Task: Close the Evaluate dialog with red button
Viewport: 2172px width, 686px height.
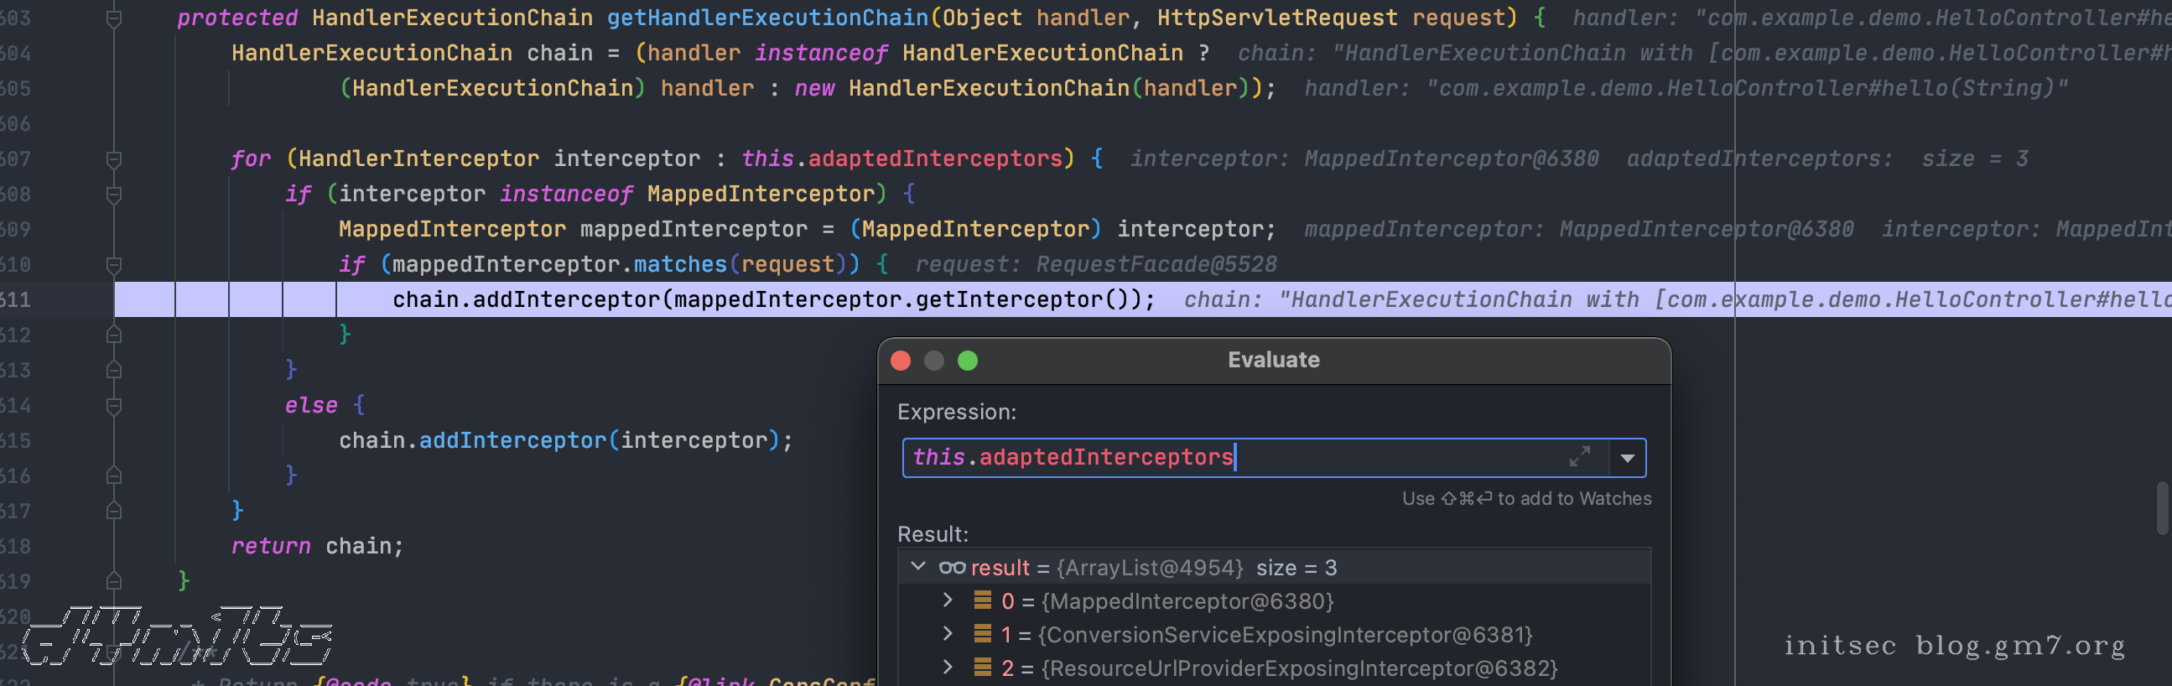Action: [901, 361]
